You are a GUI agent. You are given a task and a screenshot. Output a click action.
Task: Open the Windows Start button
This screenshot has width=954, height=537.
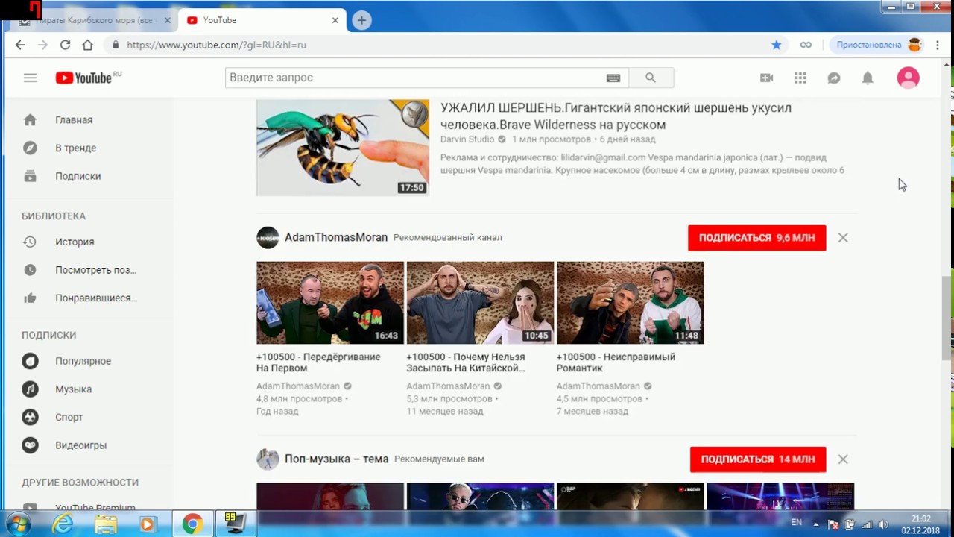click(x=19, y=524)
